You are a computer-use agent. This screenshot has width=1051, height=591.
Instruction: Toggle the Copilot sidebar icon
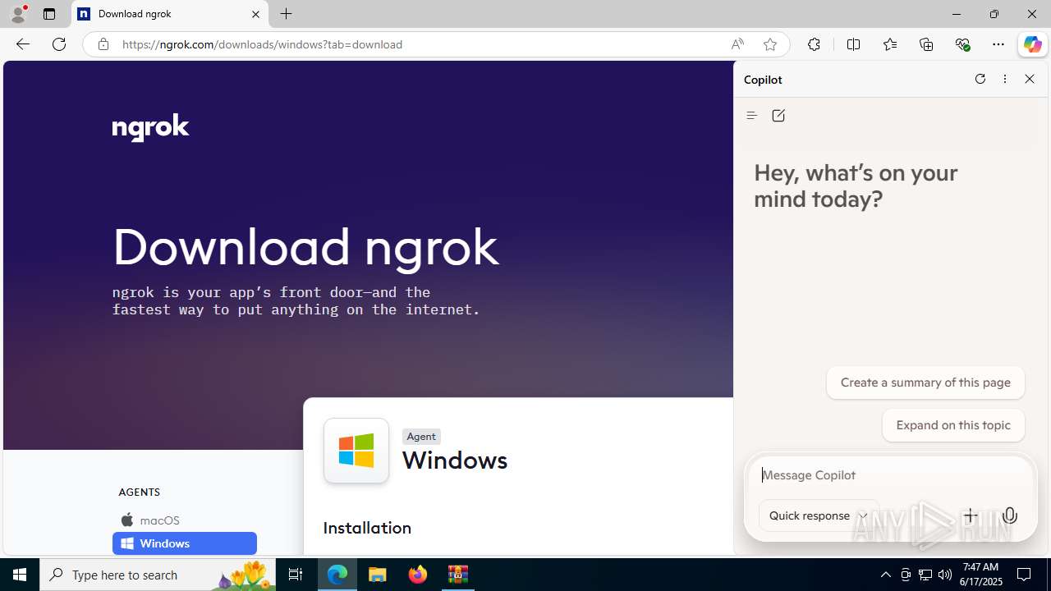pos(1032,44)
